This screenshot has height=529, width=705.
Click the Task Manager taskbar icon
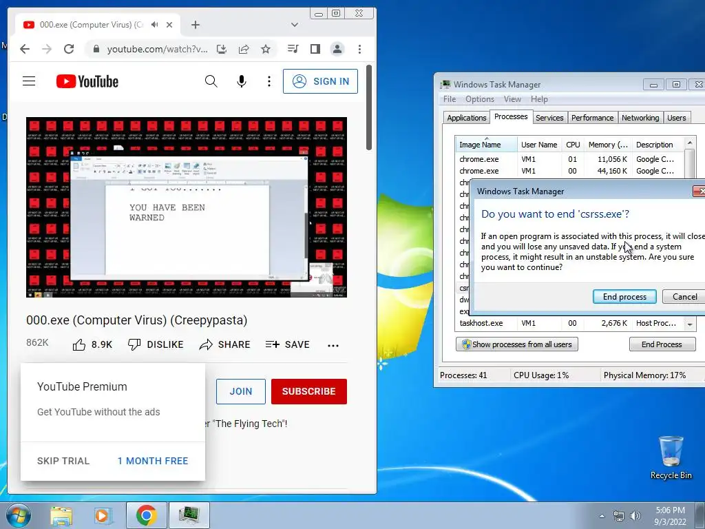point(189,515)
